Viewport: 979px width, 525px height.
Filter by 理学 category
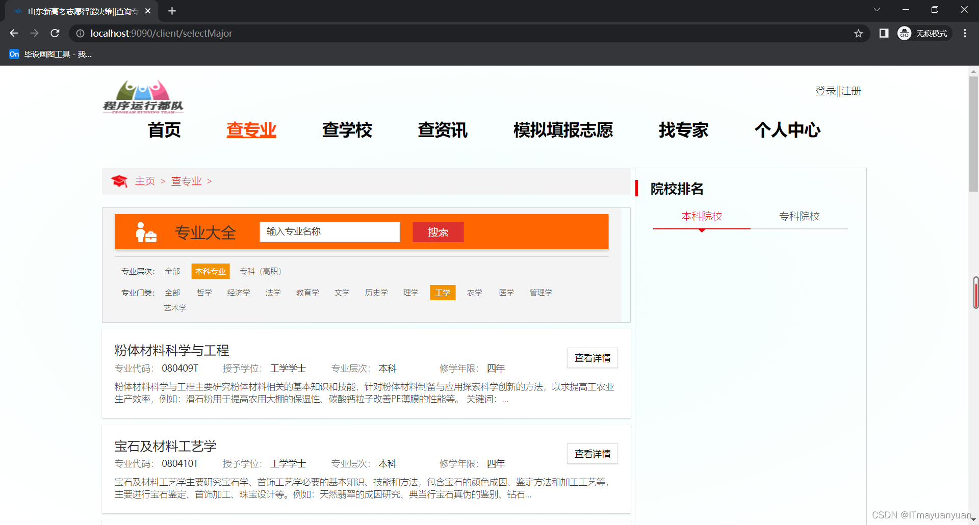click(411, 293)
